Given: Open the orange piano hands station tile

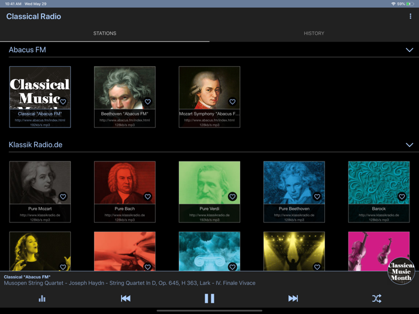Looking at the screenshot, I should click(125, 251).
